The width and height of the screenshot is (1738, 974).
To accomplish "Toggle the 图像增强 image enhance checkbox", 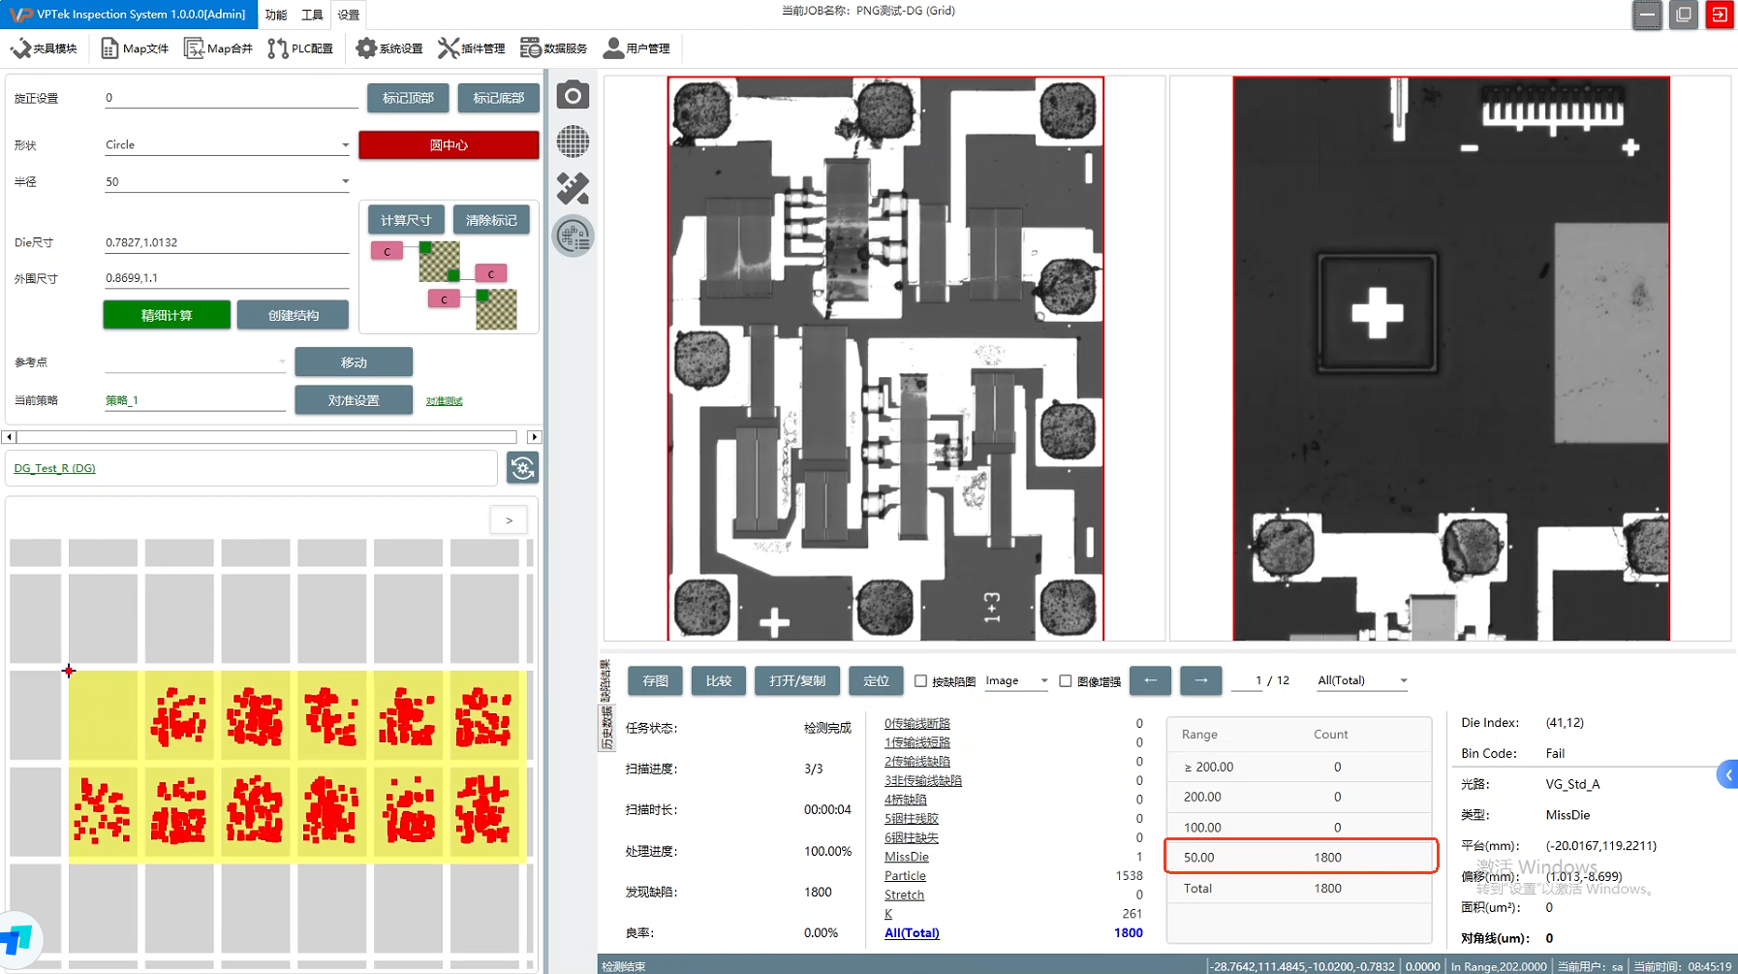I will click(x=1066, y=681).
